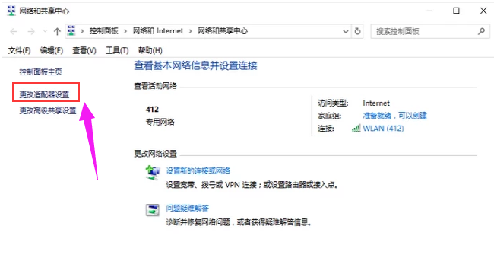Close the 网络和共享中心 window

[x=483, y=11]
